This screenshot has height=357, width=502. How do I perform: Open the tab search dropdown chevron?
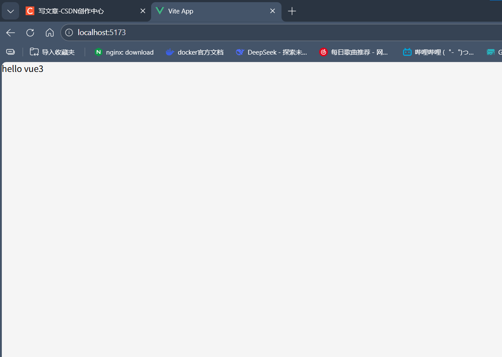click(10, 11)
